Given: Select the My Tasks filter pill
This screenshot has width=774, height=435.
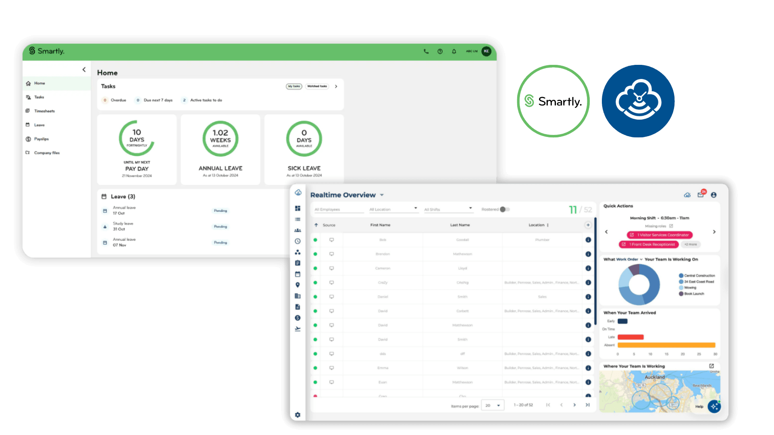Looking at the screenshot, I should click(294, 86).
